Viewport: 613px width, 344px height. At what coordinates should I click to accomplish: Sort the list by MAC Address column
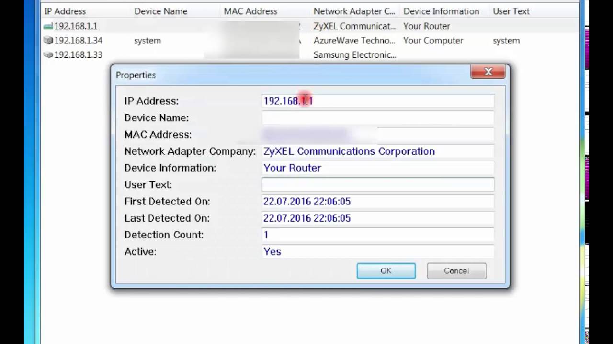point(250,11)
